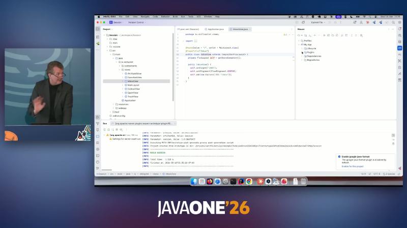Select the maven archetype run tab

[x=143, y=124]
